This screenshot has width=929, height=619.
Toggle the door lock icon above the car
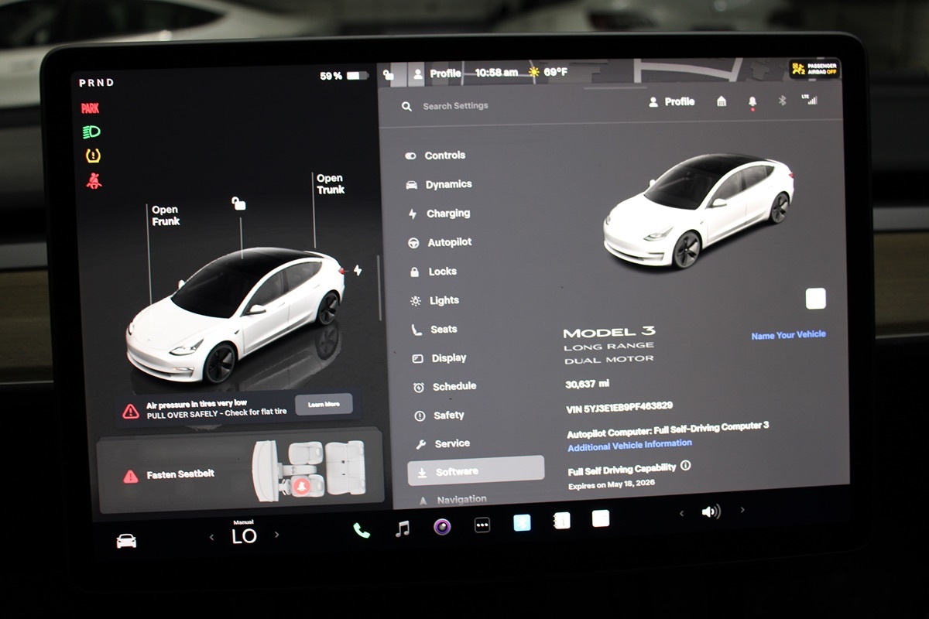point(239,203)
